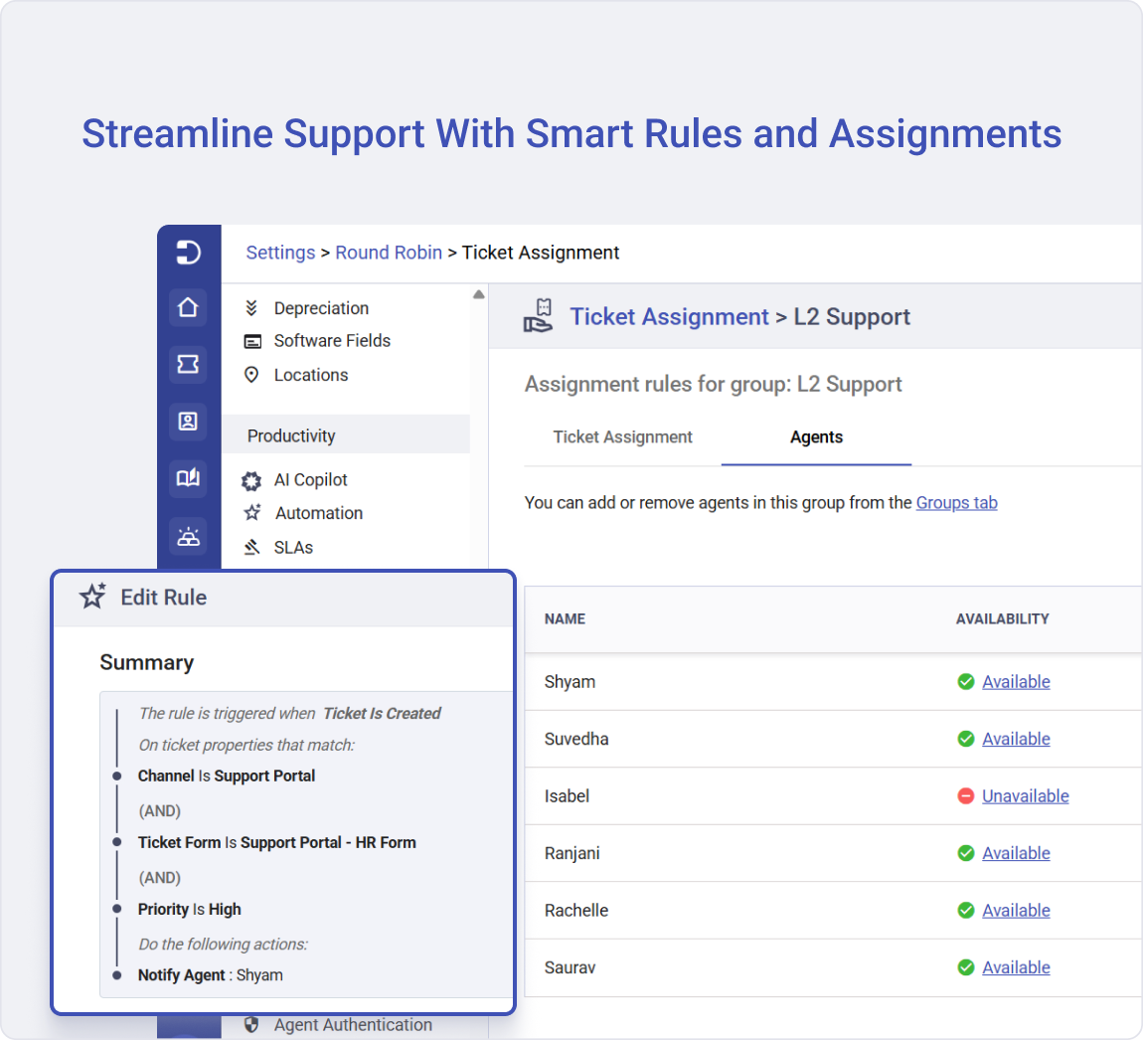The image size is (1143, 1040).
Task: Open the alerts siren icon in sidebar
Action: [188, 538]
